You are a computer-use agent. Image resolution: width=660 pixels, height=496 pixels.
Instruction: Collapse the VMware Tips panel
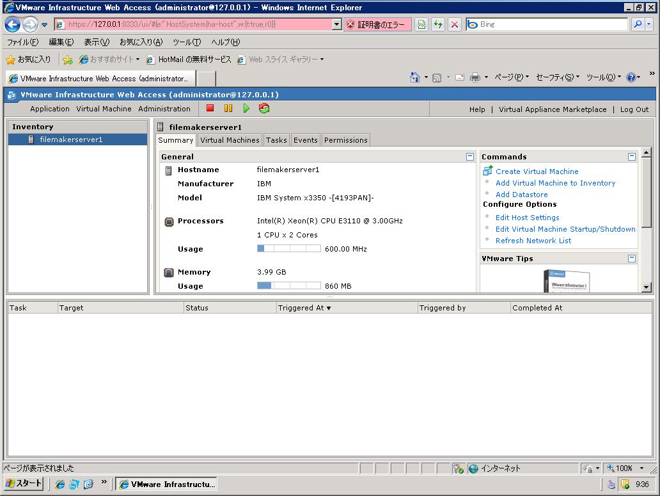coord(631,259)
